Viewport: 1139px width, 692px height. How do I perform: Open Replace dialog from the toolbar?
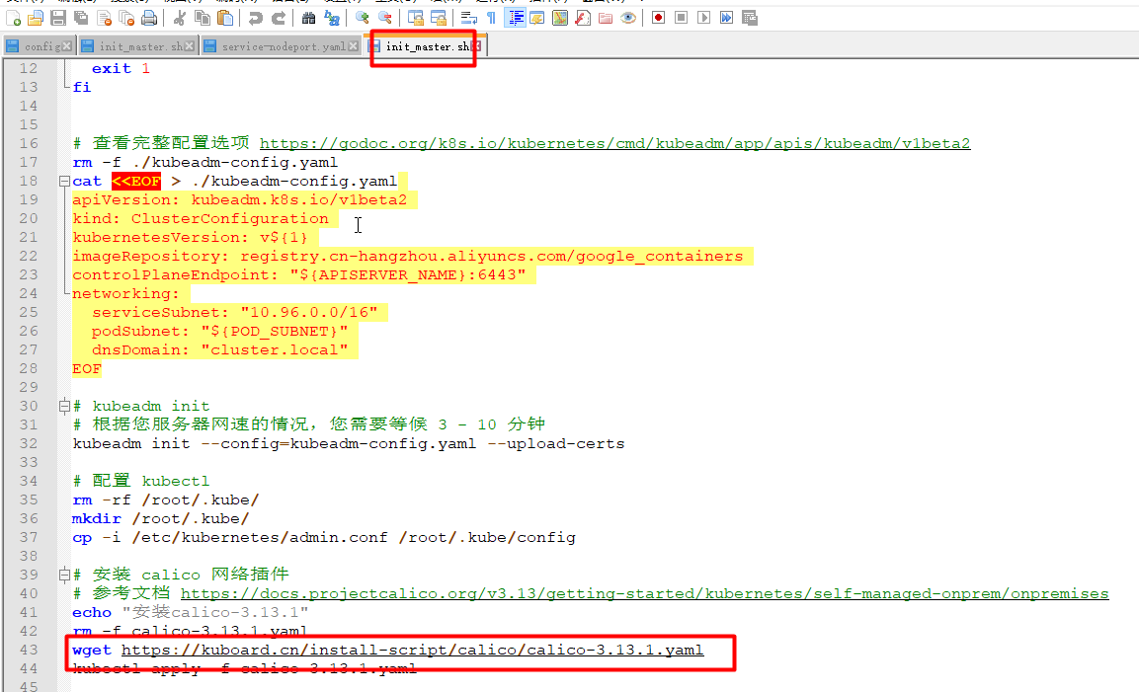click(x=331, y=18)
